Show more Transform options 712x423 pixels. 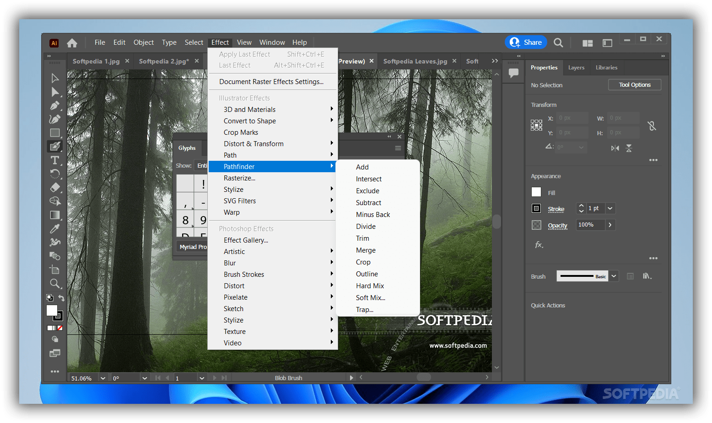pyautogui.click(x=653, y=160)
